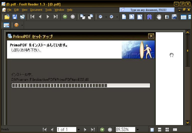Open the File menu
This screenshot has width=192, height=133.
(9, 10)
